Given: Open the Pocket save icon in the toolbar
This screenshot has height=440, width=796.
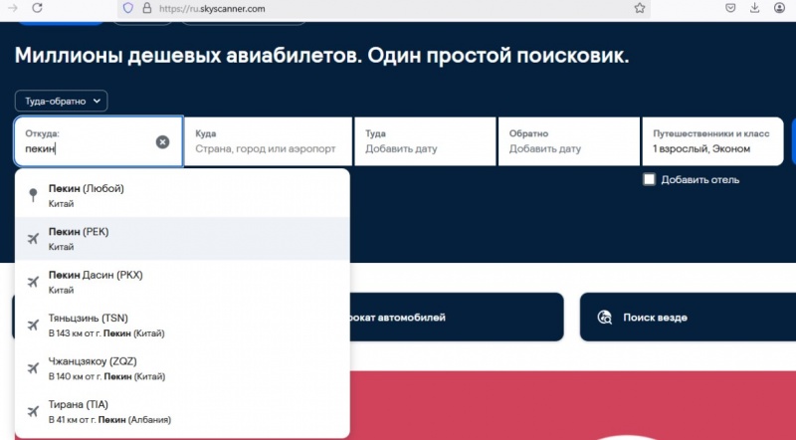Looking at the screenshot, I should click(730, 8).
